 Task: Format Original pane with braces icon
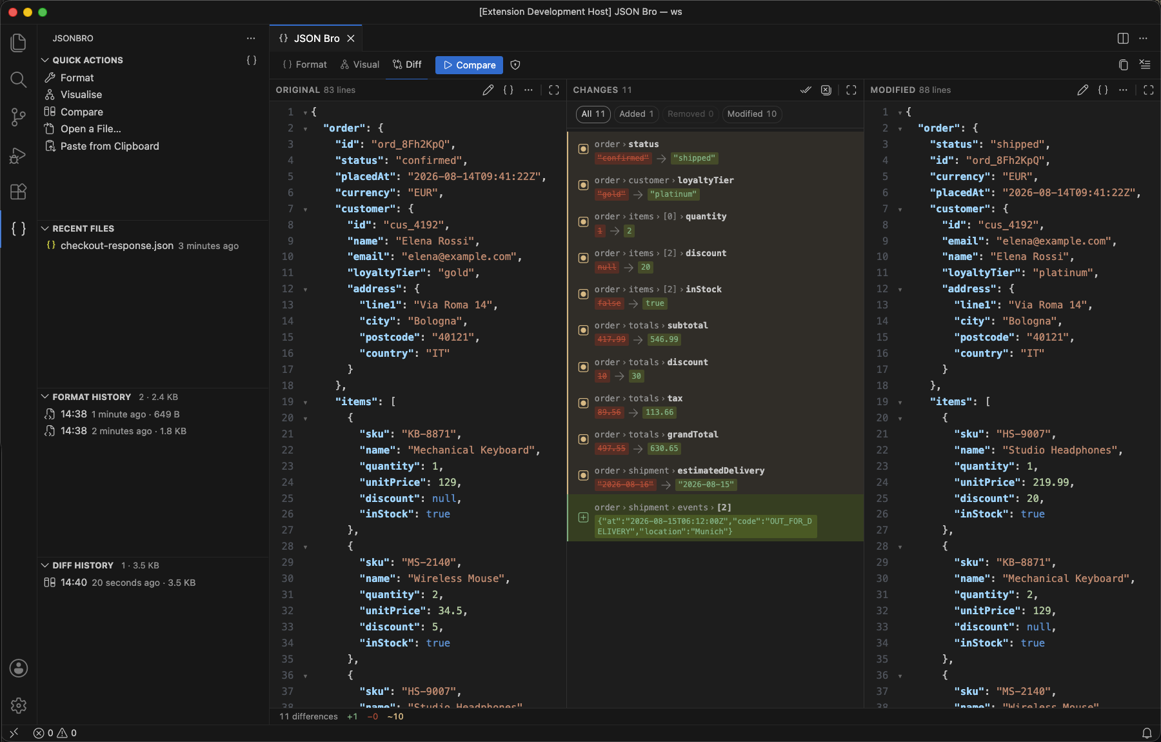pyautogui.click(x=508, y=90)
